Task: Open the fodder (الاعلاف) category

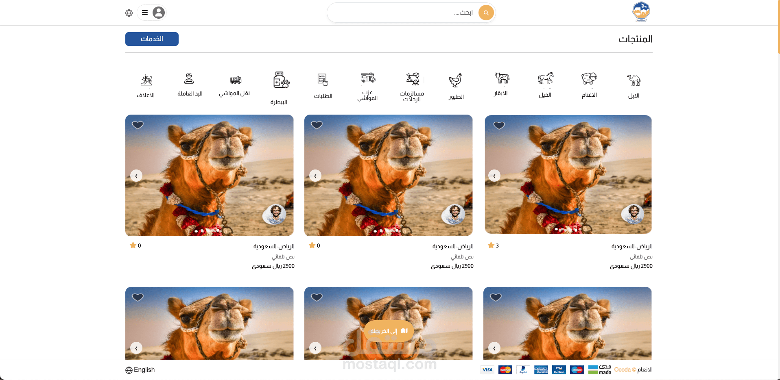Action: [146, 86]
